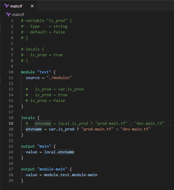Click the 'value' attribute on line 28
174x190 pixels.
click(x=31, y=175)
